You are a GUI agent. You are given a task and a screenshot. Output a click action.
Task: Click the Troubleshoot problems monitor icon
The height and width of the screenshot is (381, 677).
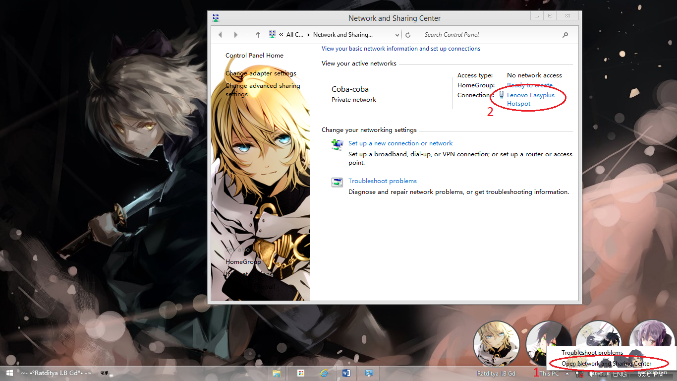pyautogui.click(x=337, y=182)
